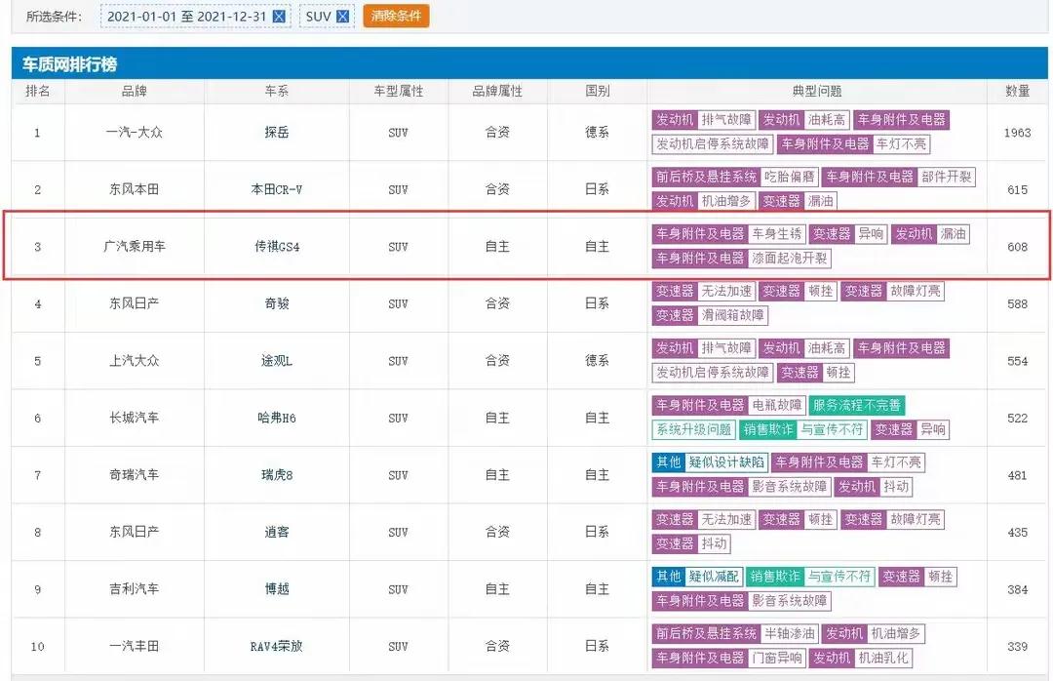The image size is (1053, 681).
Task: Click the complaint count 608
Action: [x=1017, y=247]
